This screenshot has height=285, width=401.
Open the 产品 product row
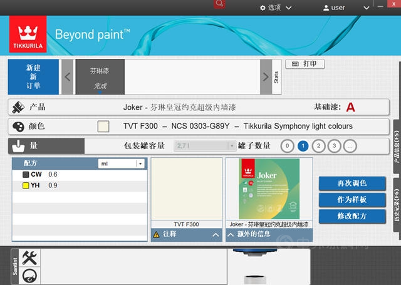point(199,107)
